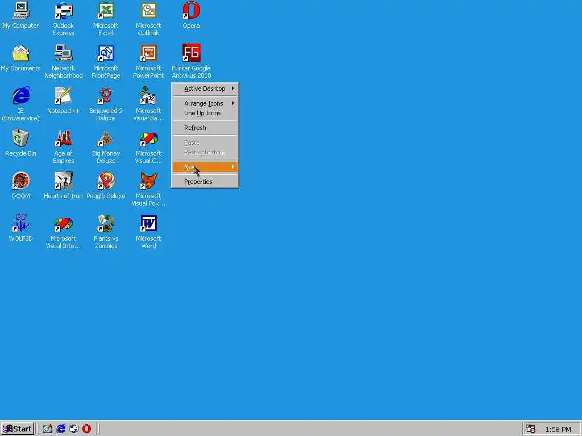This screenshot has height=436, width=582.
Task: Click the 1:58 PM taskbar clock
Action: pyautogui.click(x=558, y=429)
